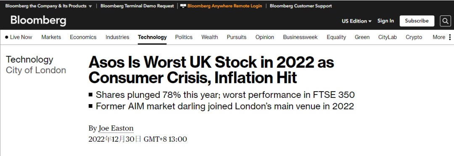Click the Bloomberg Anywhere monitor icon
Viewport: 454px width, 156px height.
click(x=183, y=6)
